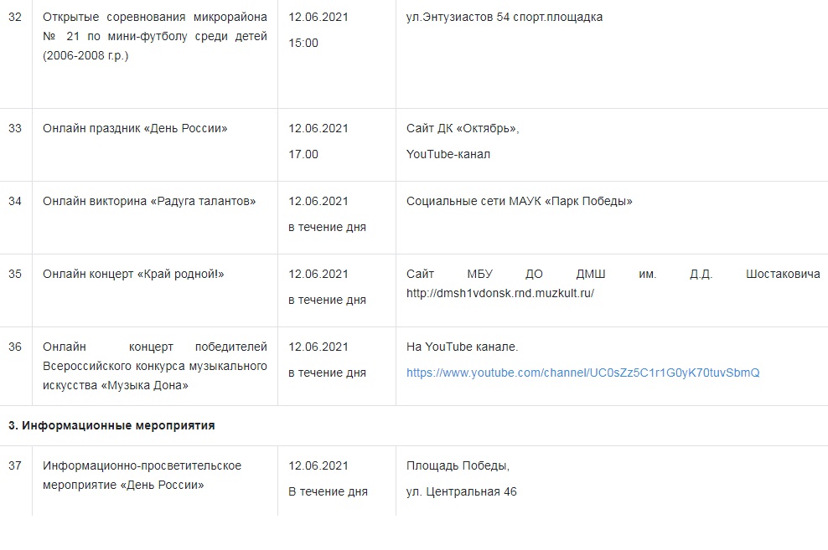
Task: Click «Онлайн викторина «Радуга талантов»» title
Action: [x=149, y=201]
